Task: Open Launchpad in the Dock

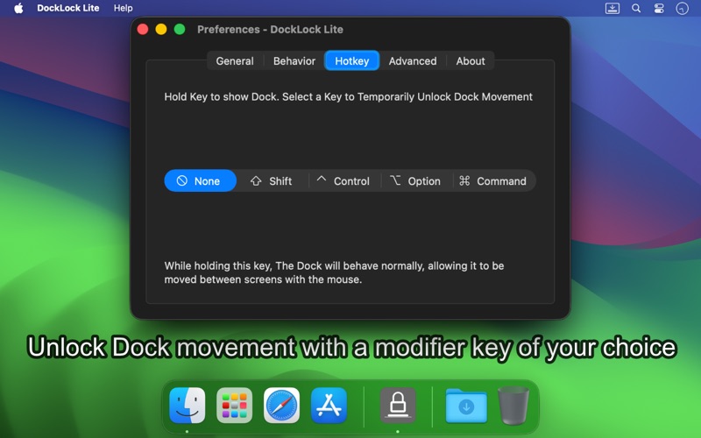Action: [x=234, y=406]
